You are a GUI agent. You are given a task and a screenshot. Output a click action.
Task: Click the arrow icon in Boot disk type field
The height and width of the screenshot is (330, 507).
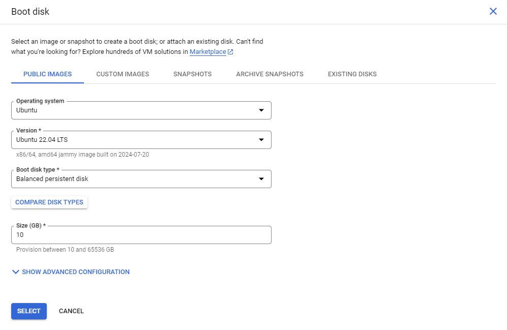point(261,179)
